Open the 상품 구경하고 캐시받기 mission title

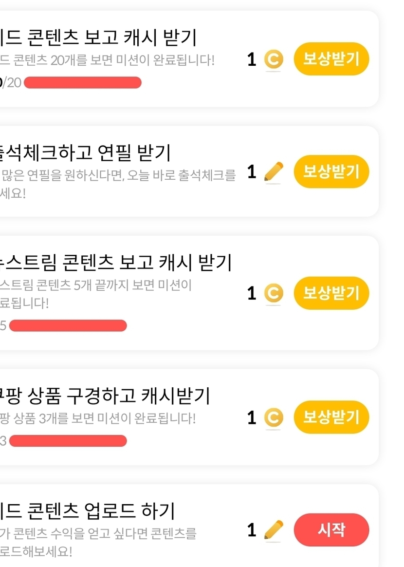tap(105, 396)
